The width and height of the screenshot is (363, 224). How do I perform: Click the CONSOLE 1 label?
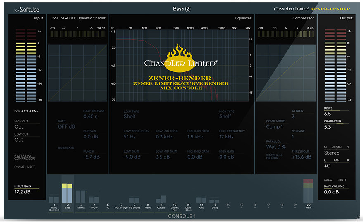(182, 217)
